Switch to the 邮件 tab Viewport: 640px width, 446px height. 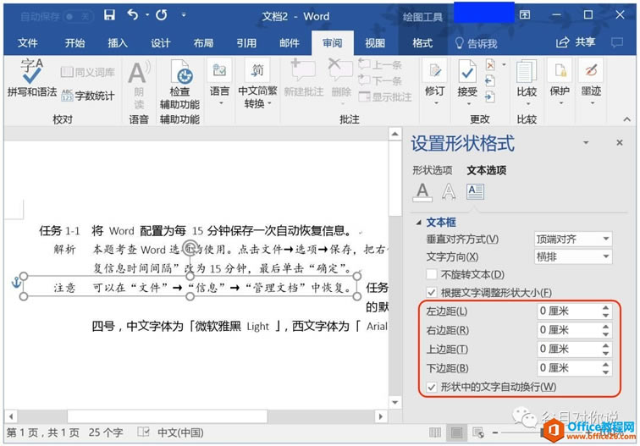tap(290, 43)
